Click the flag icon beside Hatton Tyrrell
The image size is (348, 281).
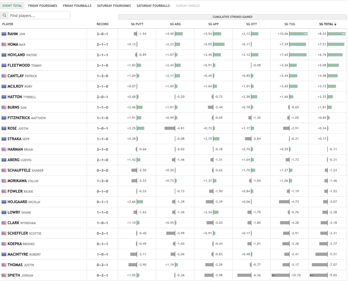[4, 97]
